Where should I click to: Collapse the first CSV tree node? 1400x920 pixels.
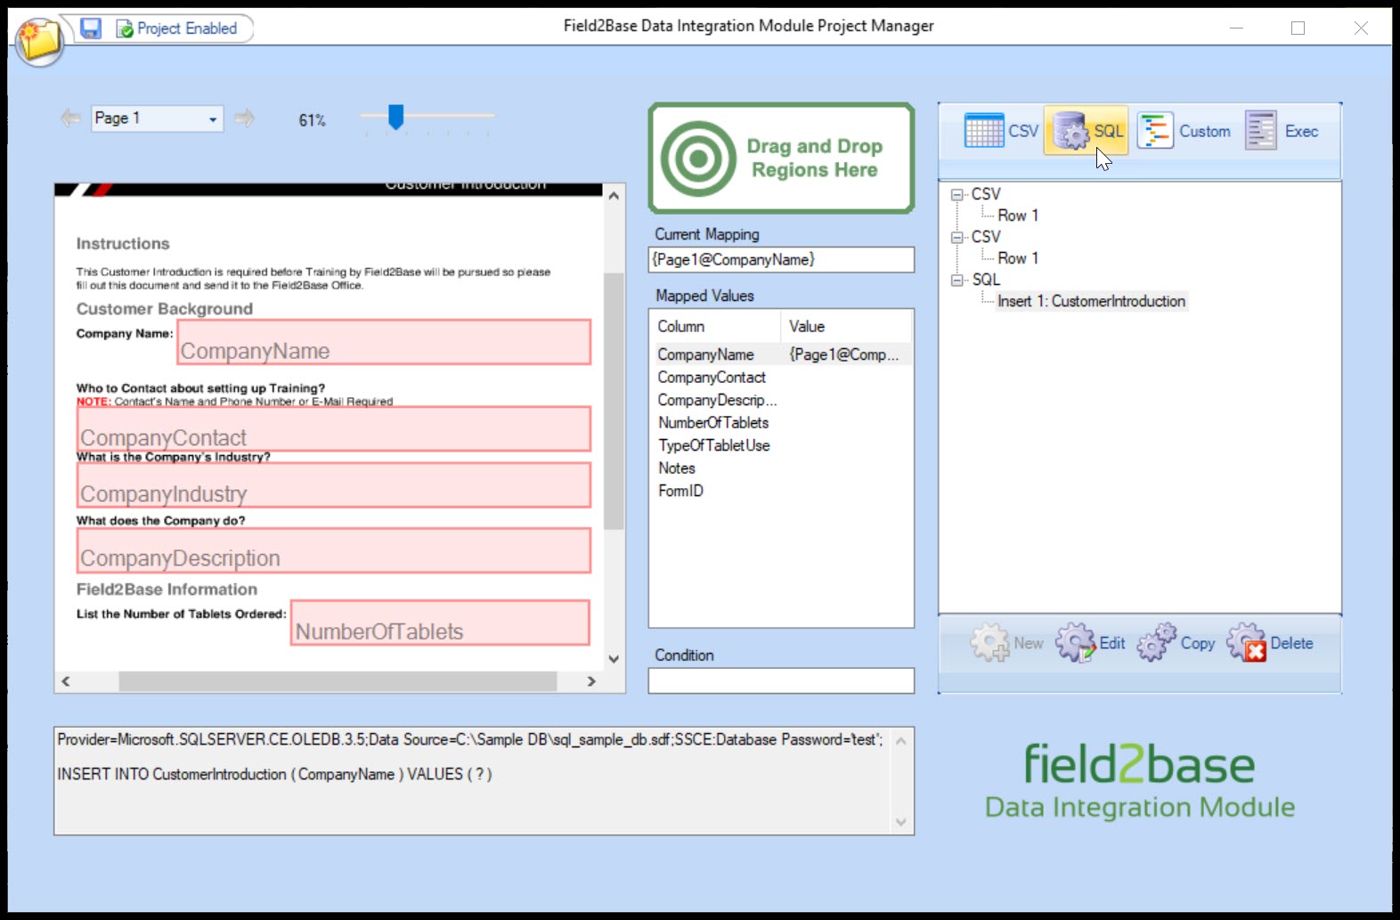957,194
